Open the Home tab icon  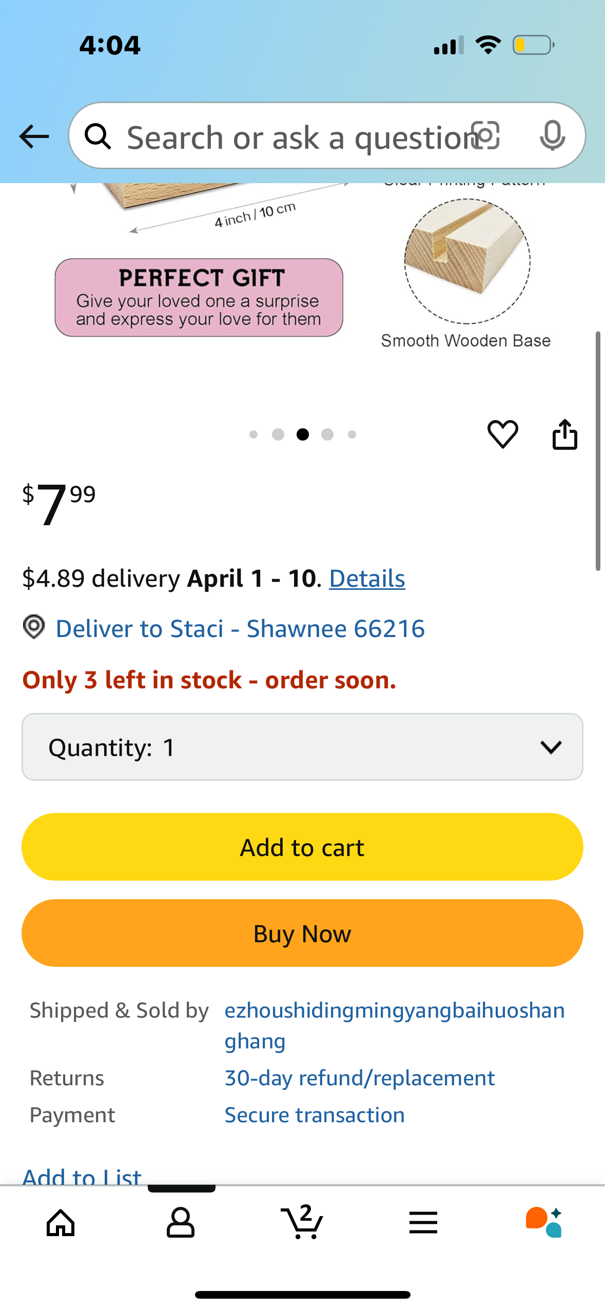(x=61, y=1222)
